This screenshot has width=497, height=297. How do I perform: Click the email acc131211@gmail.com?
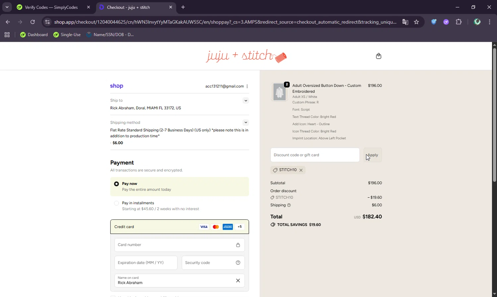coord(224,86)
